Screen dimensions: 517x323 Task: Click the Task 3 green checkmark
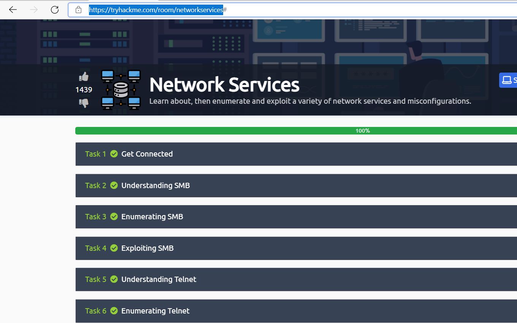pyautogui.click(x=114, y=216)
